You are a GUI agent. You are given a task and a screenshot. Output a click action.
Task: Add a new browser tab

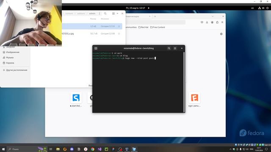[x=155, y=16]
